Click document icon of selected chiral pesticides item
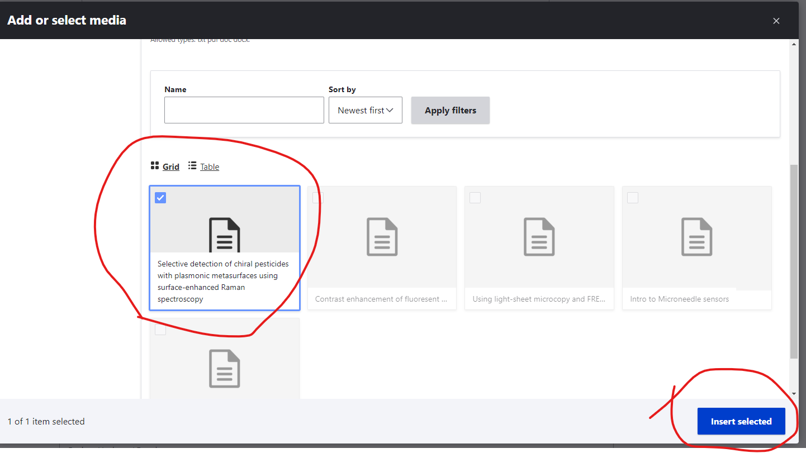 click(x=224, y=236)
